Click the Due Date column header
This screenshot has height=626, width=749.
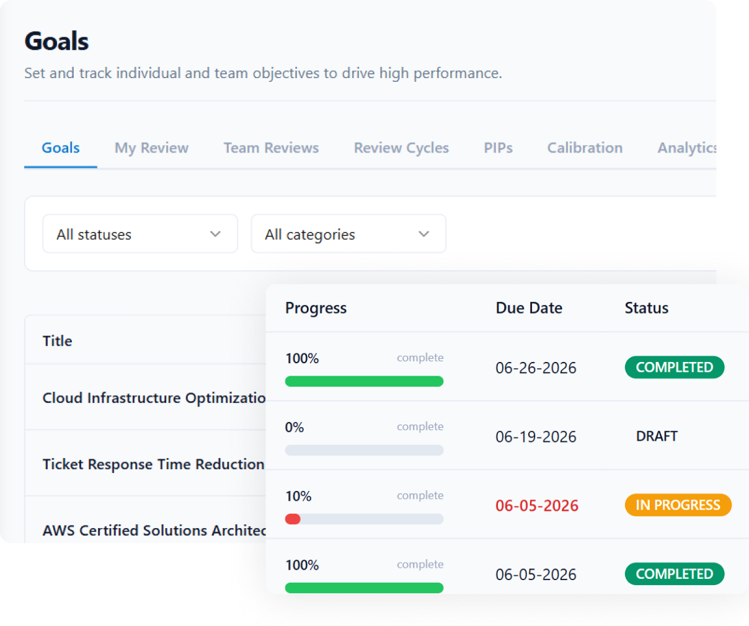(x=529, y=308)
